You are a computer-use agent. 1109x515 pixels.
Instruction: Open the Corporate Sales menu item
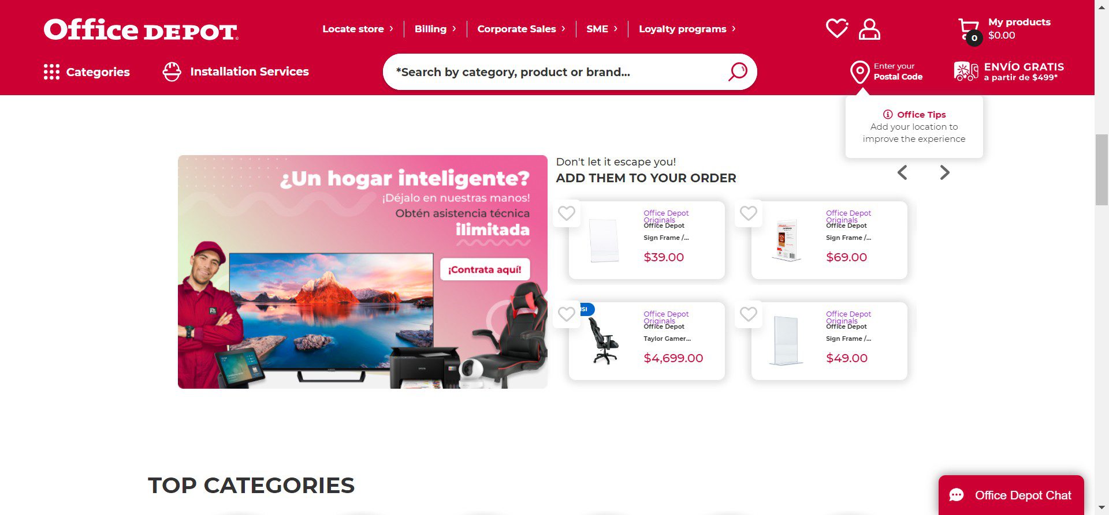(x=521, y=29)
